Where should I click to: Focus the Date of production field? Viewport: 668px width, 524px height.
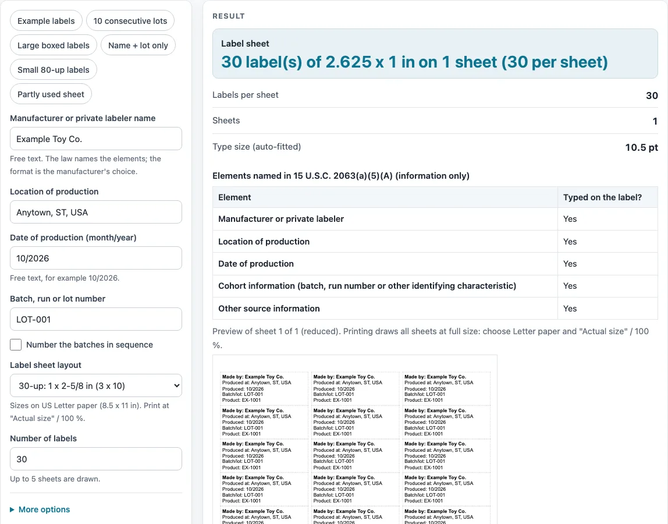point(96,258)
